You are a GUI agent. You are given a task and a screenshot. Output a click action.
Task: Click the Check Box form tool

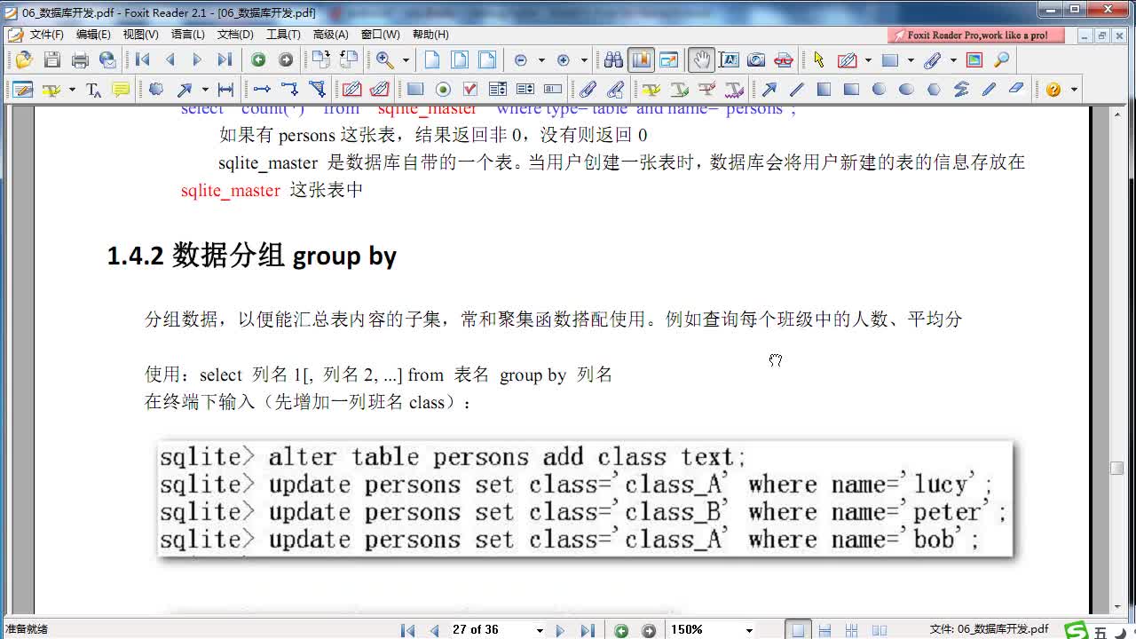(470, 90)
